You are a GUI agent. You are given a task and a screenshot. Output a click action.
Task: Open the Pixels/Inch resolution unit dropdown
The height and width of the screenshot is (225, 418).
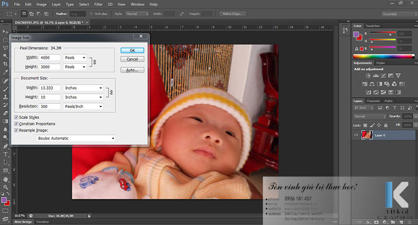[x=83, y=106]
